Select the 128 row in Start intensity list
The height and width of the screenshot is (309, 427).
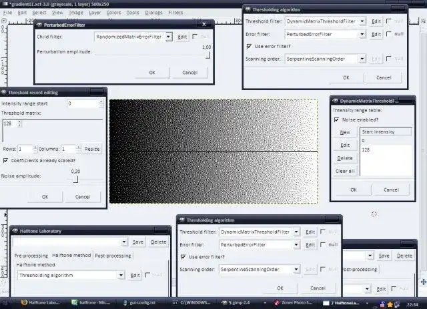click(386, 149)
